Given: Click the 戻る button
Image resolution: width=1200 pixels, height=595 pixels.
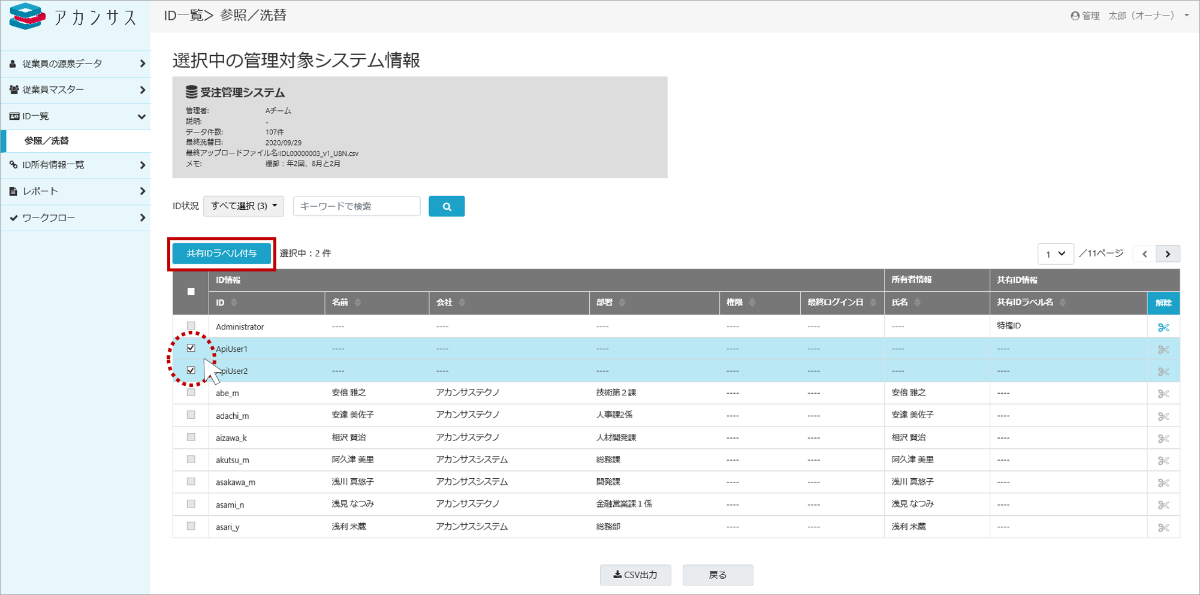Looking at the screenshot, I should [x=717, y=575].
